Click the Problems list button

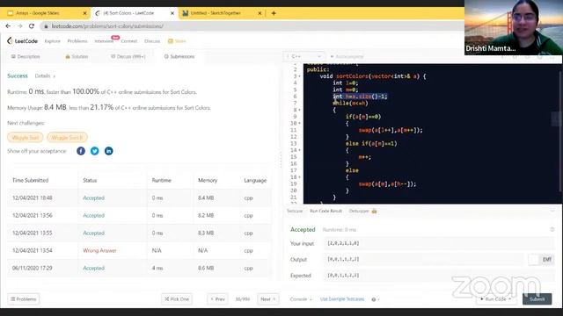24,299
